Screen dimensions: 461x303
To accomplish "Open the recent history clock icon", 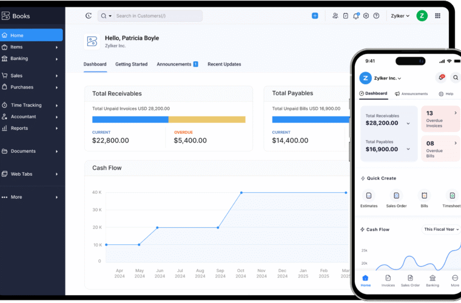I will [89, 16].
